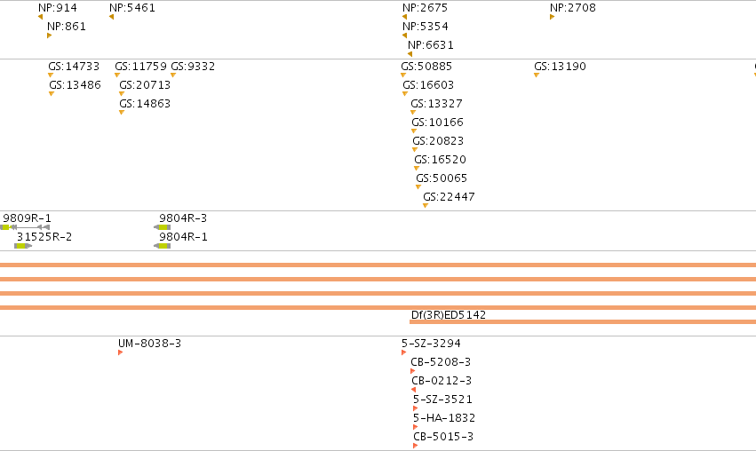Viewport: 756px width, 451px height.
Task: Click the 9804R-3 amplicon label
Action: (x=183, y=218)
